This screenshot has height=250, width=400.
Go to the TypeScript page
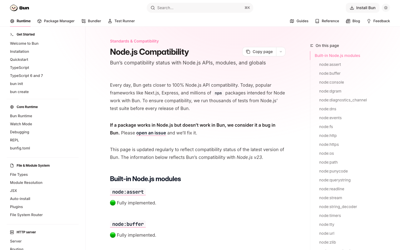coord(19,67)
